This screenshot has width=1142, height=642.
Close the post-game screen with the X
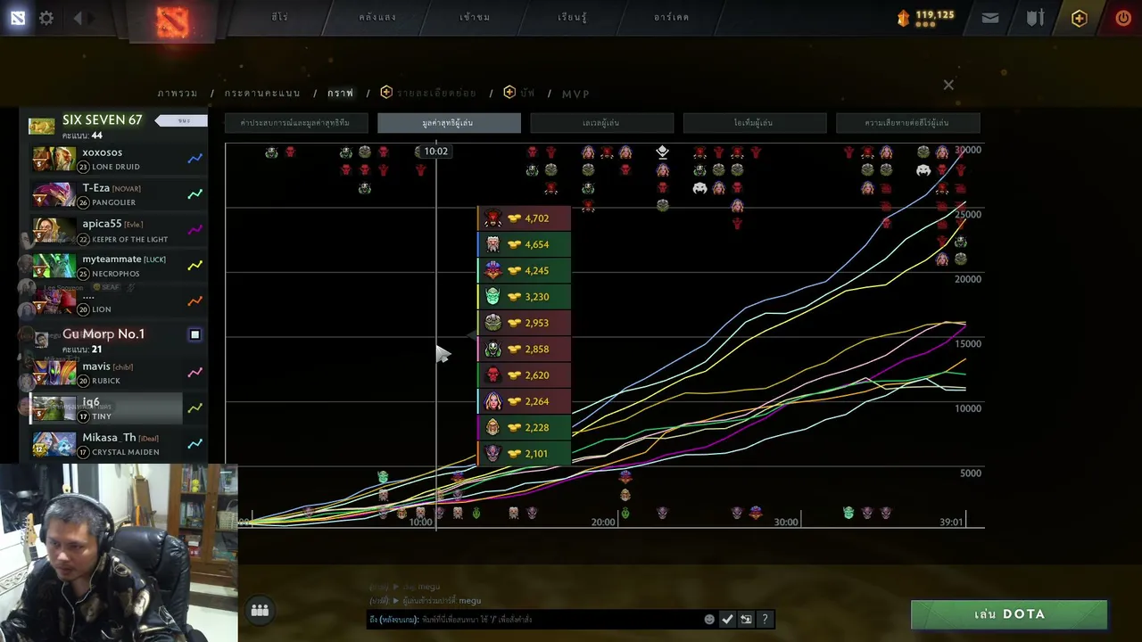coord(948,85)
